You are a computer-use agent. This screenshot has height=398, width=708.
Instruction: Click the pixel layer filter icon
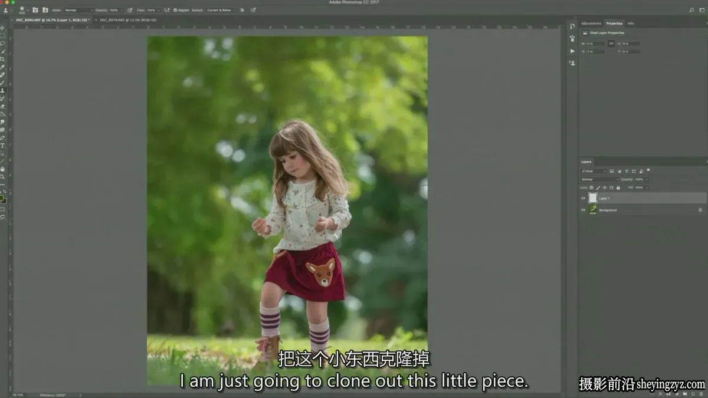tap(612, 171)
